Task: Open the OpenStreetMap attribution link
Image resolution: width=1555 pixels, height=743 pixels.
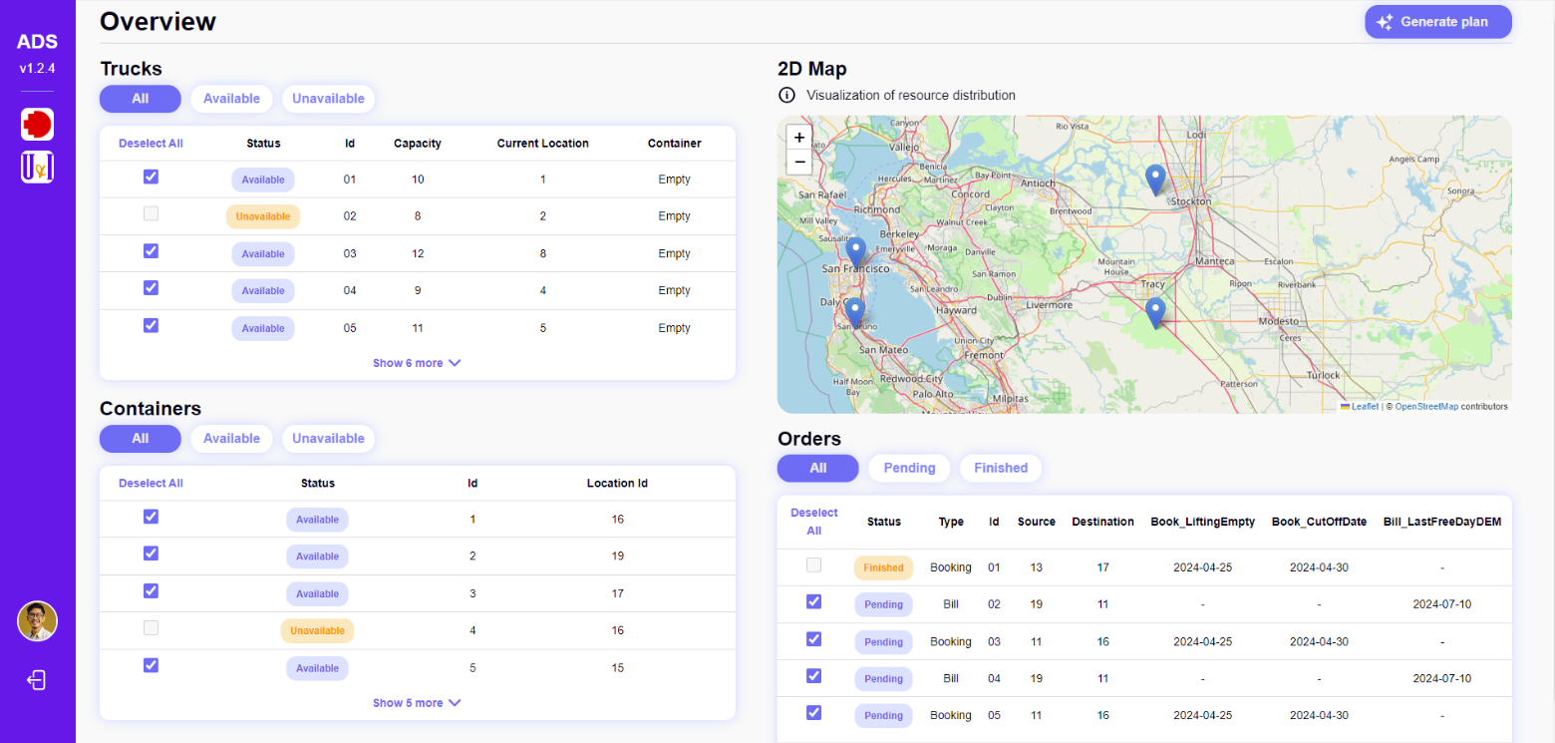Action: click(x=1425, y=407)
